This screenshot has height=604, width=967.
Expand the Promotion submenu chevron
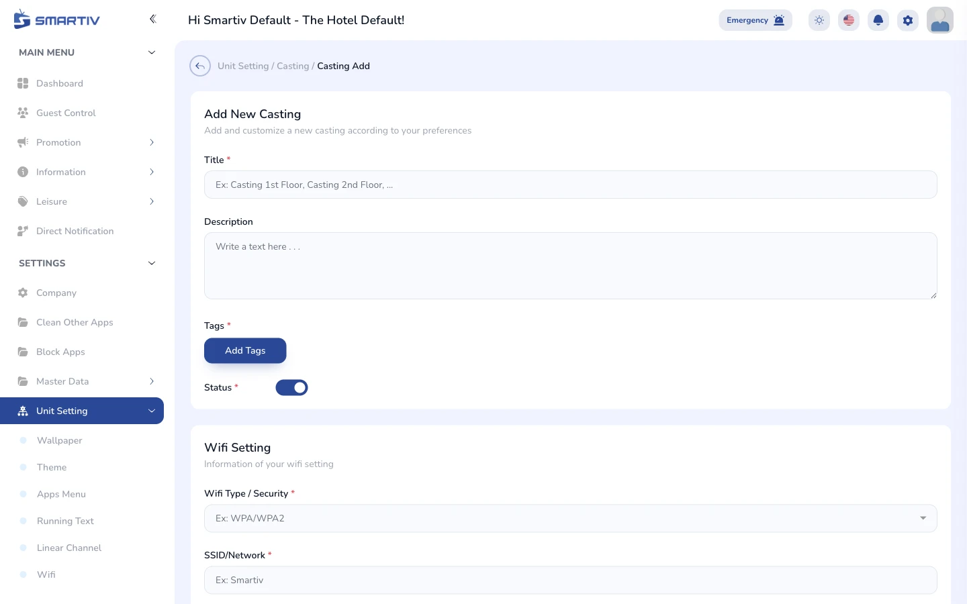(x=152, y=142)
